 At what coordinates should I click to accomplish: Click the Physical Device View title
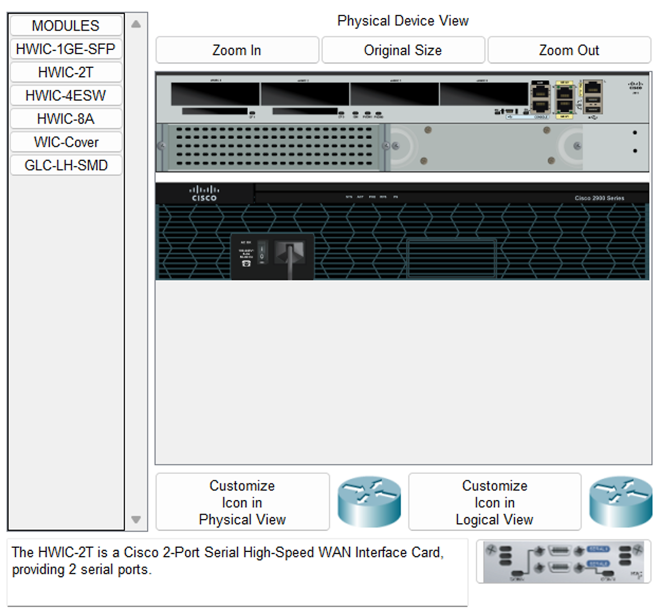tap(403, 21)
